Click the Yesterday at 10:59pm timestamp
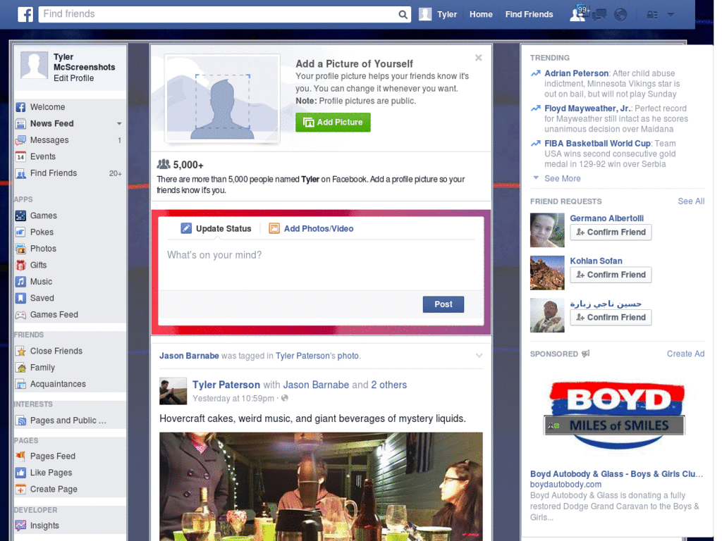 [233, 399]
